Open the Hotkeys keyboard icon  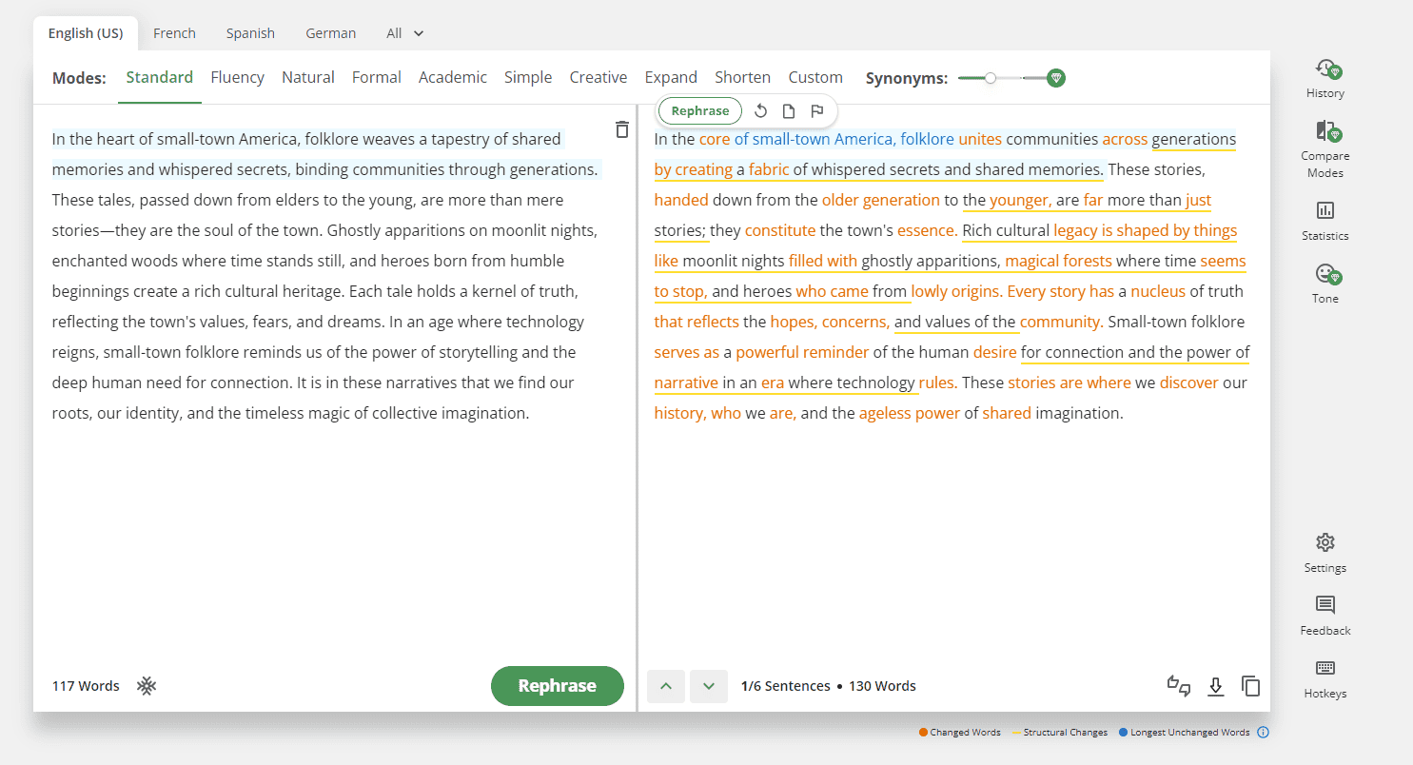coord(1325,668)
